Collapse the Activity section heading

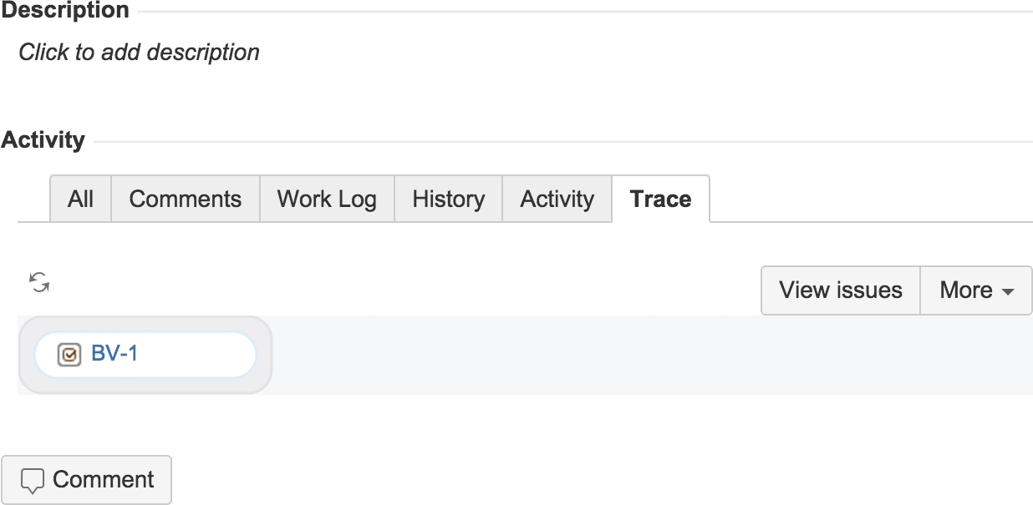click(43, 139)
